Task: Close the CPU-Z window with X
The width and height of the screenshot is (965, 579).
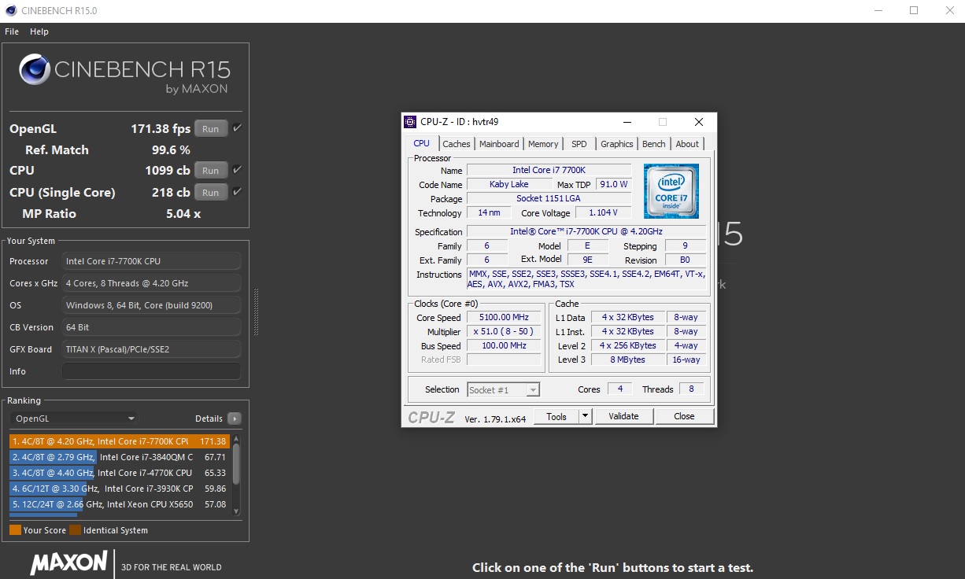Action: [698, 122]
